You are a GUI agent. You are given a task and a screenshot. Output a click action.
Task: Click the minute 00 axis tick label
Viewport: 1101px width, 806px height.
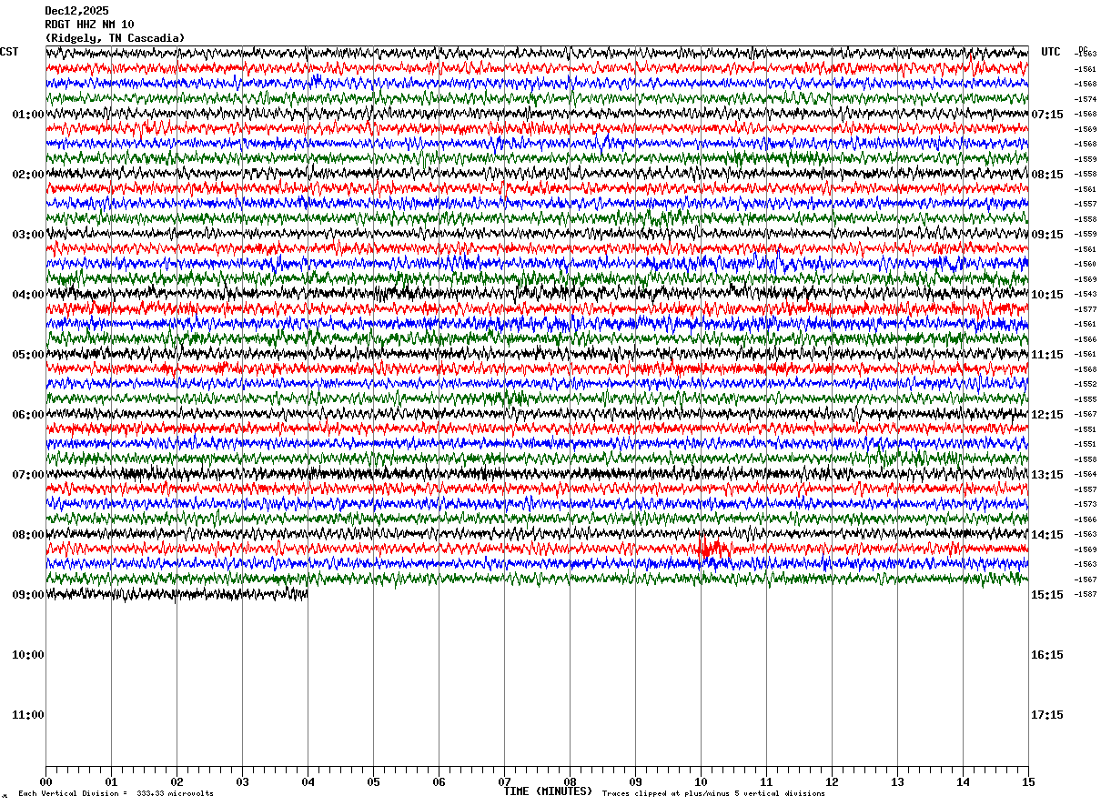[x=45, y=781]
